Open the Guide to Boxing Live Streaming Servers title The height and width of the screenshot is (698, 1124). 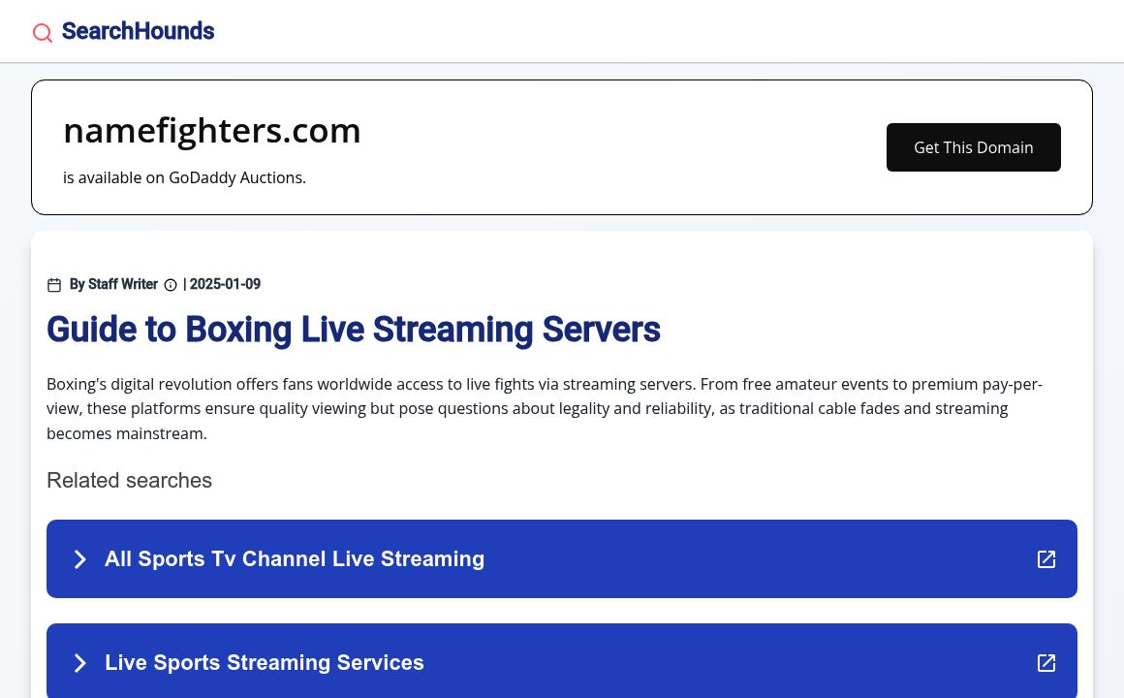click(x=353, y=330)
